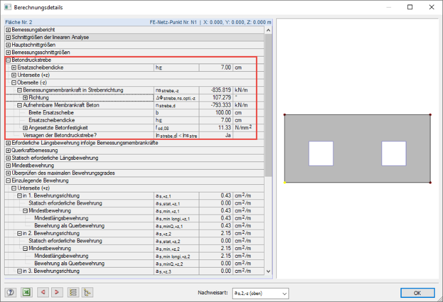The height and width of the screenshot is (302, 443).
Task: Collapse Bemessungsmembrankraft in Strebenrichtung
Action: 19,90
